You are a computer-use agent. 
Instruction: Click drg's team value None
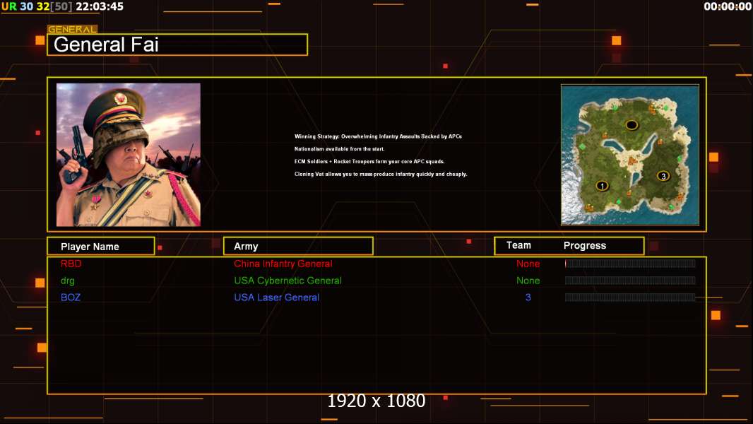[528, 281]
